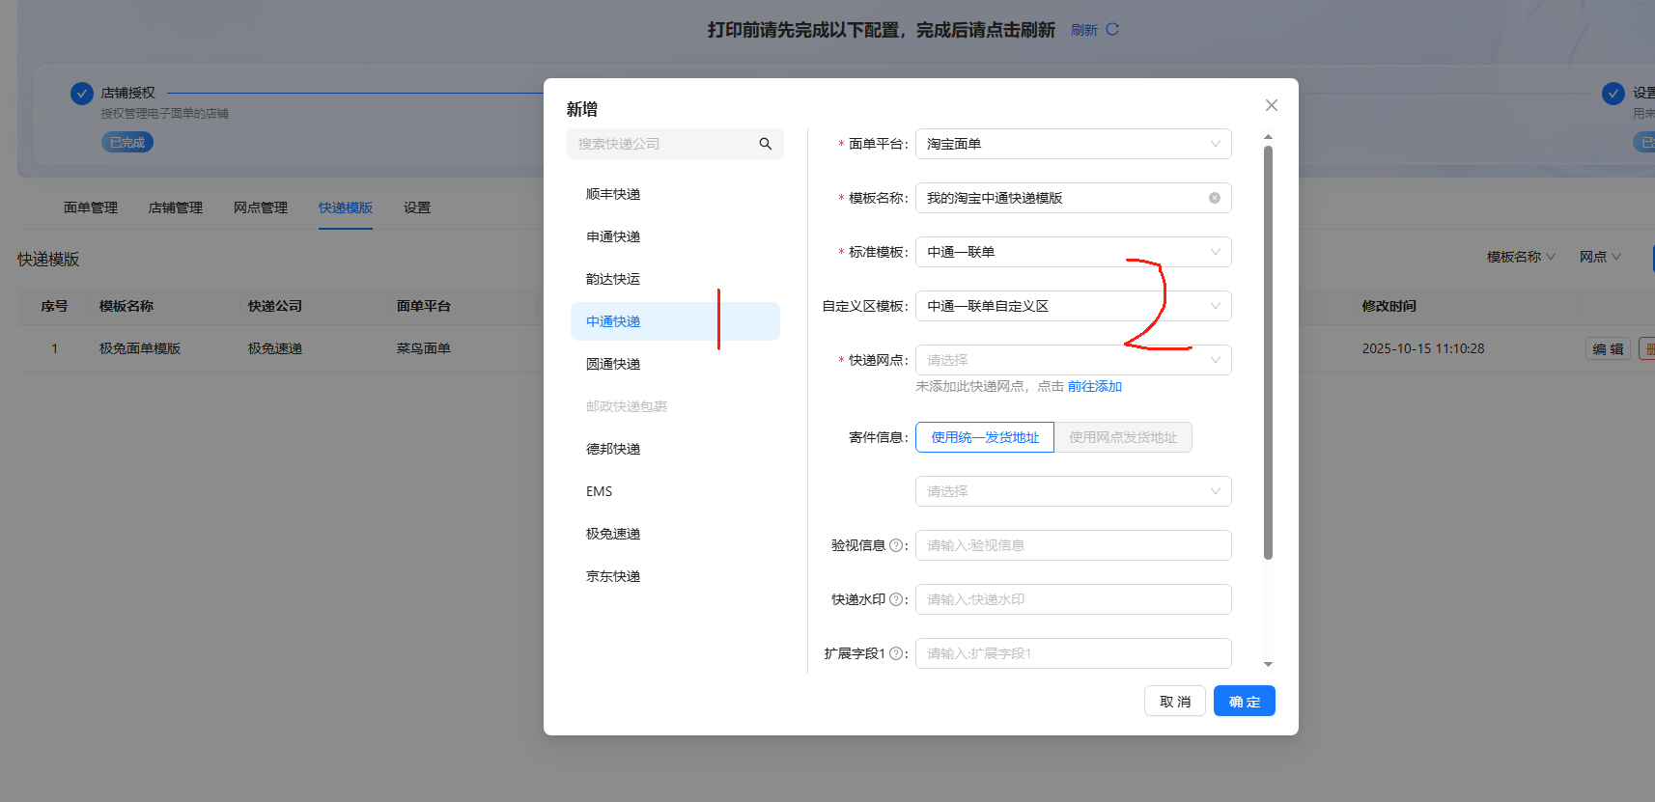The height and width of the screenshot is (802, 1655).
Task: Click the refresh icon at top
Action: click(1112, 30)
